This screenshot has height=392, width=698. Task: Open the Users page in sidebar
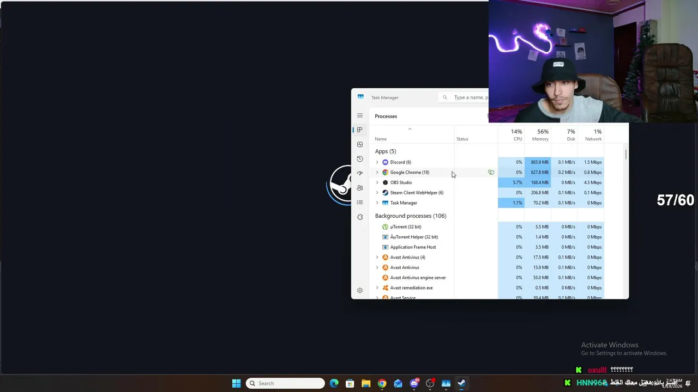tap(360, 188)
